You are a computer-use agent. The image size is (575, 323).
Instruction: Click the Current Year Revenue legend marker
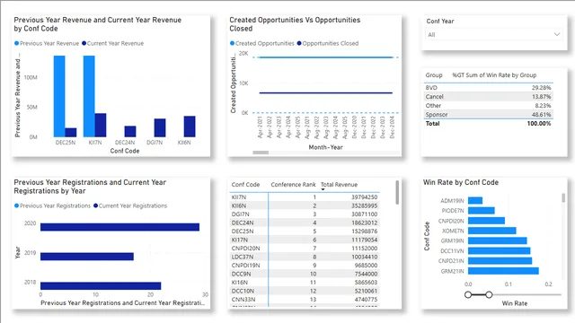point(84,43)
